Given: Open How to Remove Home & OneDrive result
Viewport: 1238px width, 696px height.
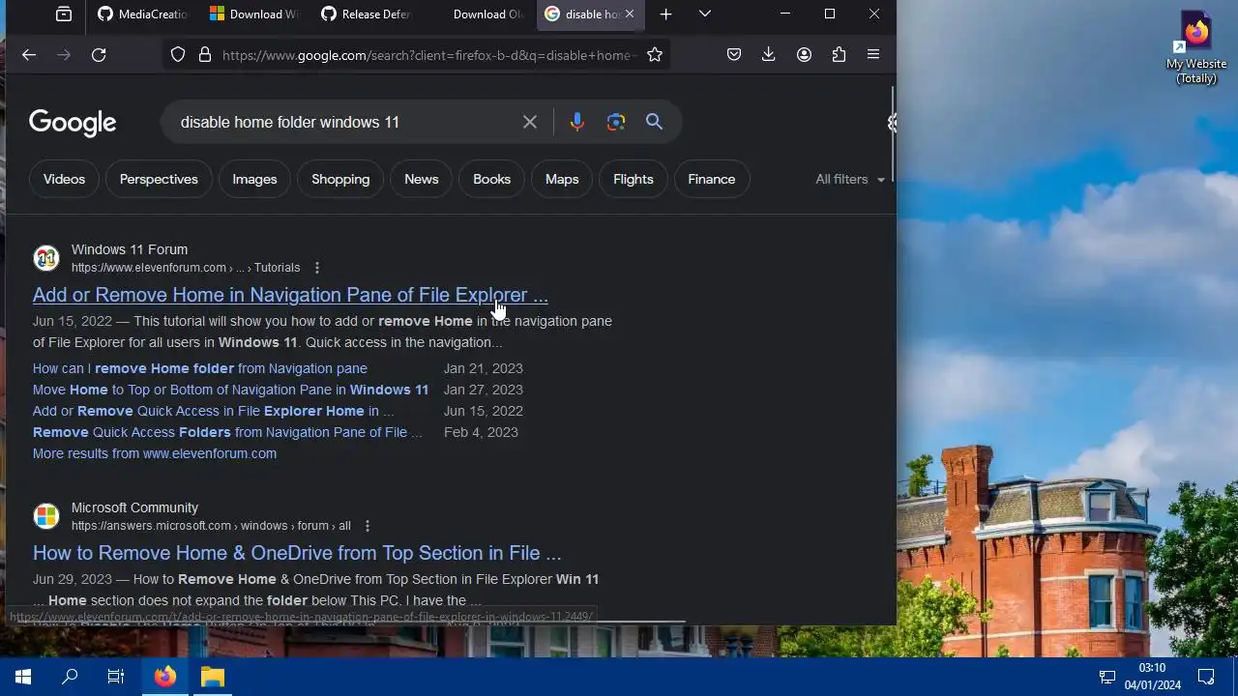Looking at the screenshot, I should (x=297, y=553).
